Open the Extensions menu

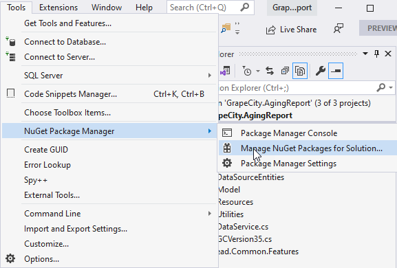tap(58, 8)
